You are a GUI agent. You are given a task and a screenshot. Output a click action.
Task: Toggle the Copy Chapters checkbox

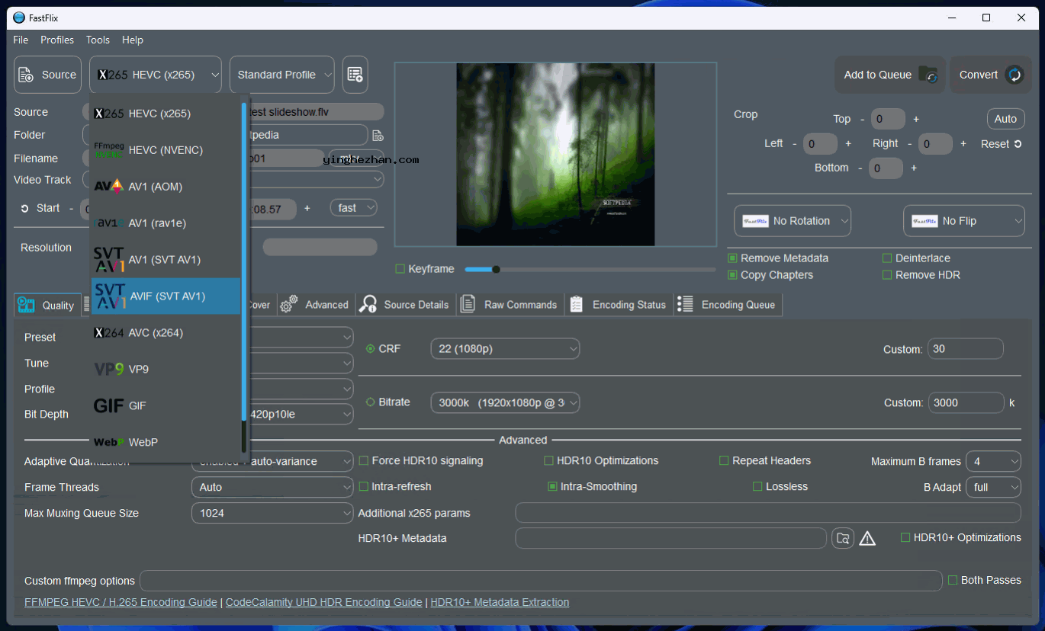pyautogui.click(x=732, y=275)
